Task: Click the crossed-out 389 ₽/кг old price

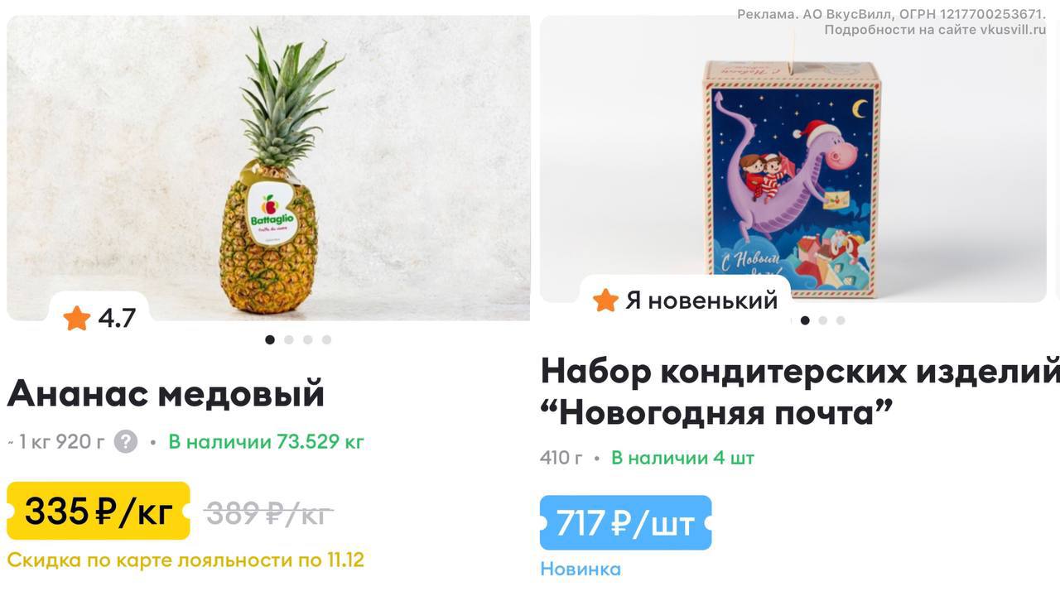Action: 268,513
